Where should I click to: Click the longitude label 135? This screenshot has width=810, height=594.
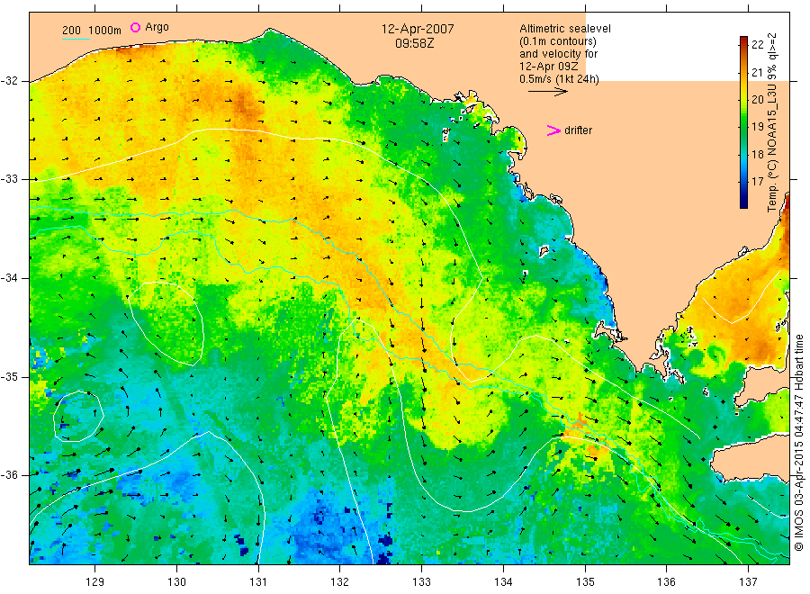[x=585, y=582]
